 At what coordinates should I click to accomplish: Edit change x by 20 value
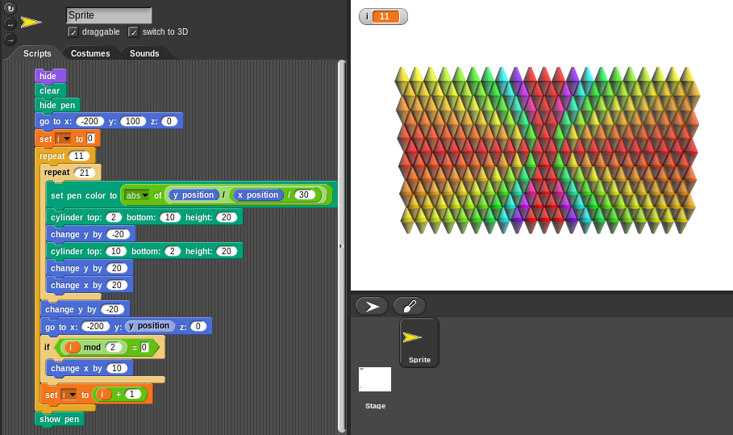click(117, 286)
